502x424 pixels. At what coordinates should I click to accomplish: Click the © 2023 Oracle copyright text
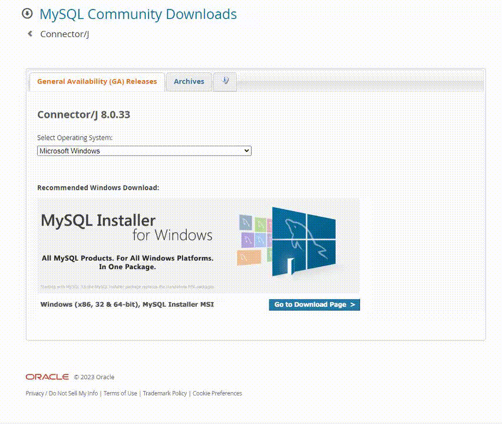coord(94,377)
